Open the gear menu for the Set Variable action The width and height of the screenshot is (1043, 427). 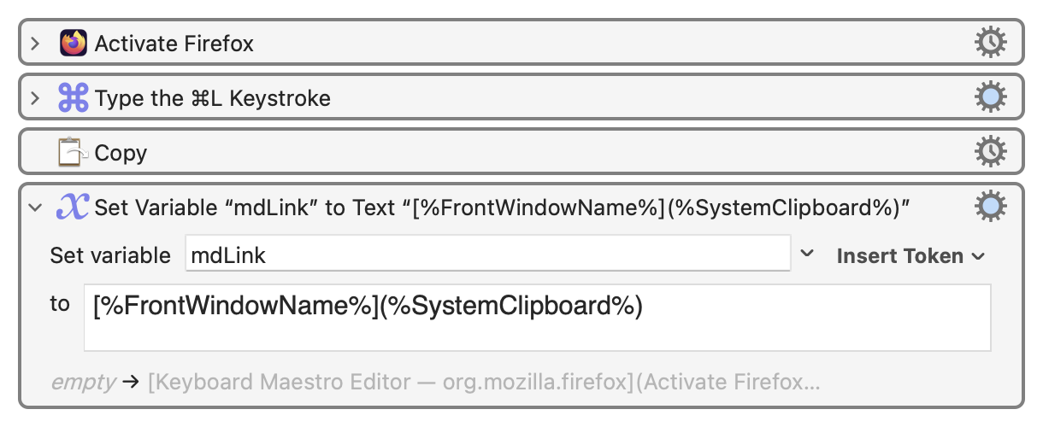(x=990, y=206)
